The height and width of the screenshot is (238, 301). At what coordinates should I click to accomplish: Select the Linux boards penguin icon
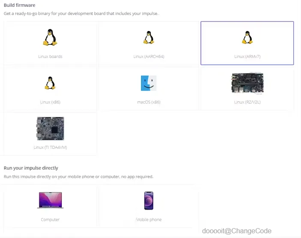50,37
